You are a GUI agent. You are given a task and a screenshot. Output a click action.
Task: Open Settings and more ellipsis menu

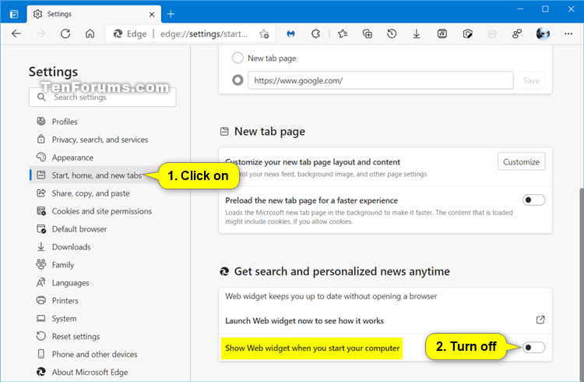(x=568, y=34)
